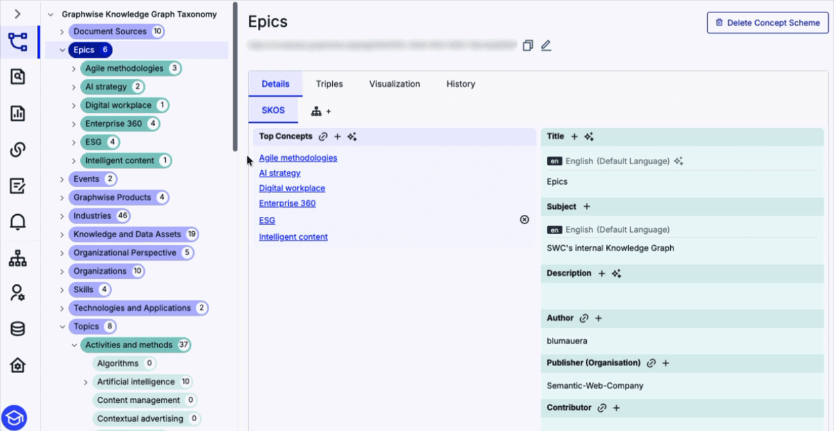Open the Enterprise 360 top concept link

[287, 204]
